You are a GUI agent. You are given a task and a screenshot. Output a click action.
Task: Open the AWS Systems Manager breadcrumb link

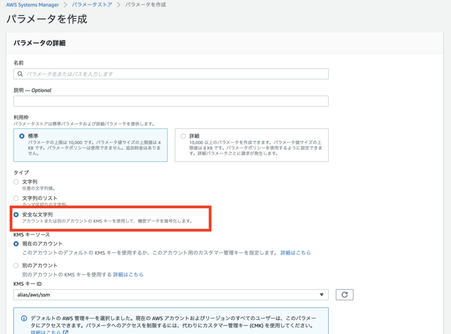click(x=33, y=5)
